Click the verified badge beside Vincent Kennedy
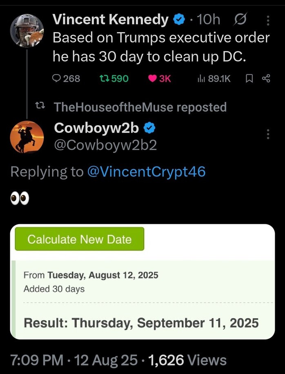The image size is (285, 374). [x=178, y=20]
